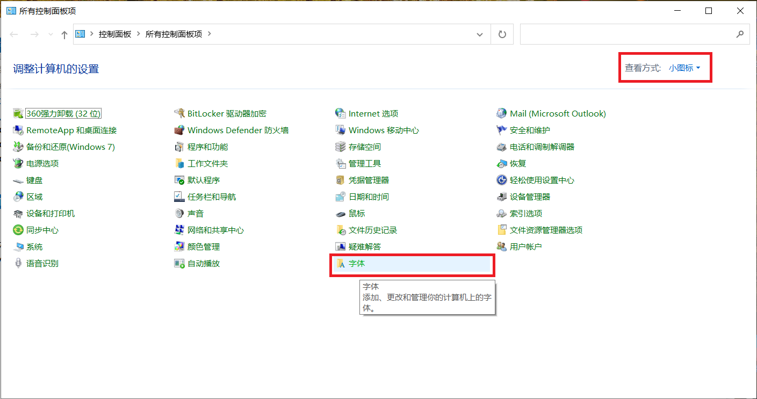This screenshot has width=757, height=399.
Task: Click the 凭据管理器 safe icon
Action: pyautogui.click(x=340, y=180)
